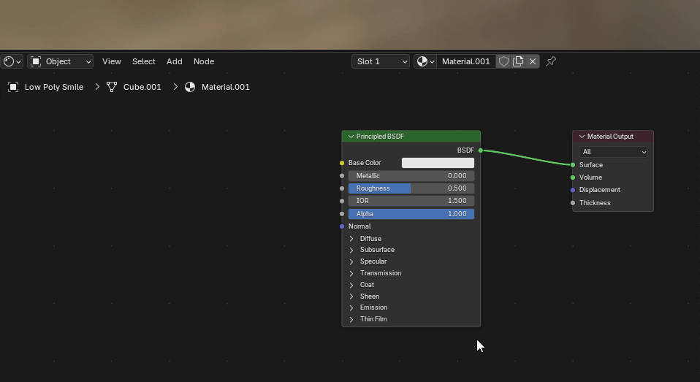This screenshot has width=700, height=382.
Task: Open the editor type selector icon
Action: (12, 61)
